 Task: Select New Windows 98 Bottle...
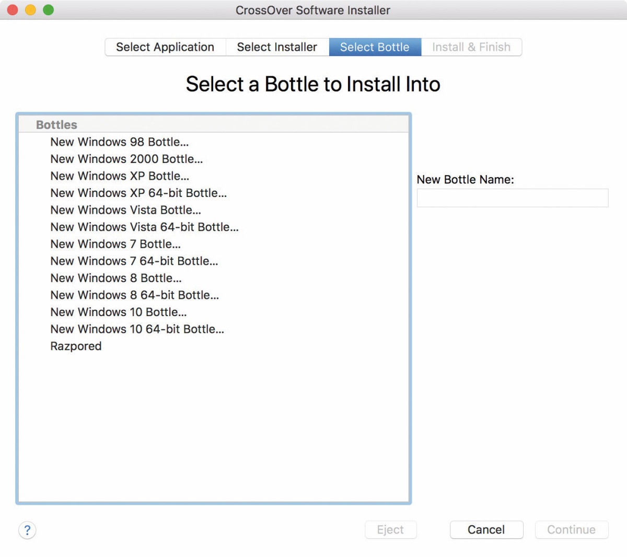click(x=214, y=142)
